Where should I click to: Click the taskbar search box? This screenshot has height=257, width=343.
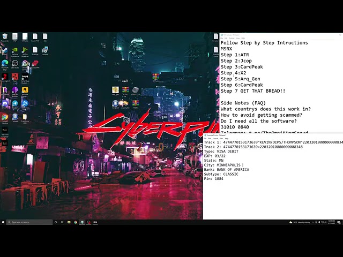[x=29, y=222]
